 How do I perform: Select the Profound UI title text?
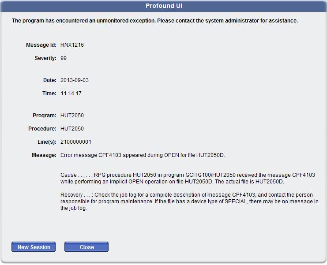[164, 6]
